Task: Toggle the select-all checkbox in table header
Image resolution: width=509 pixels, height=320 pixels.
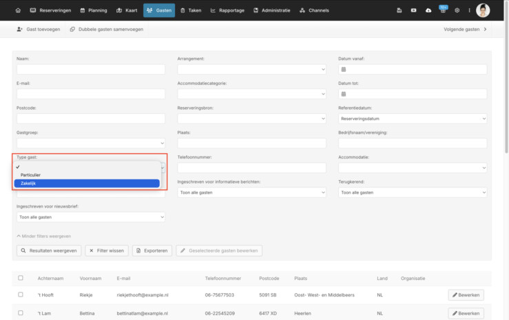Action: pos(21,278)
